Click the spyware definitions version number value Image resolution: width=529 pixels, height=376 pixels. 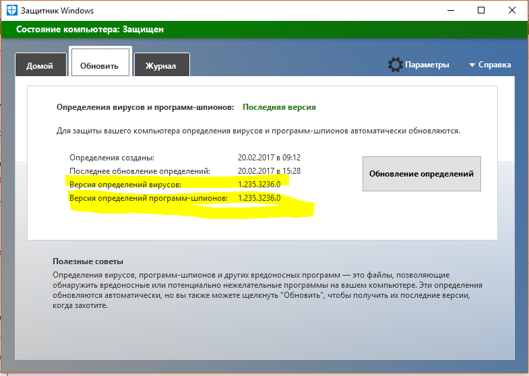[259, 198]
